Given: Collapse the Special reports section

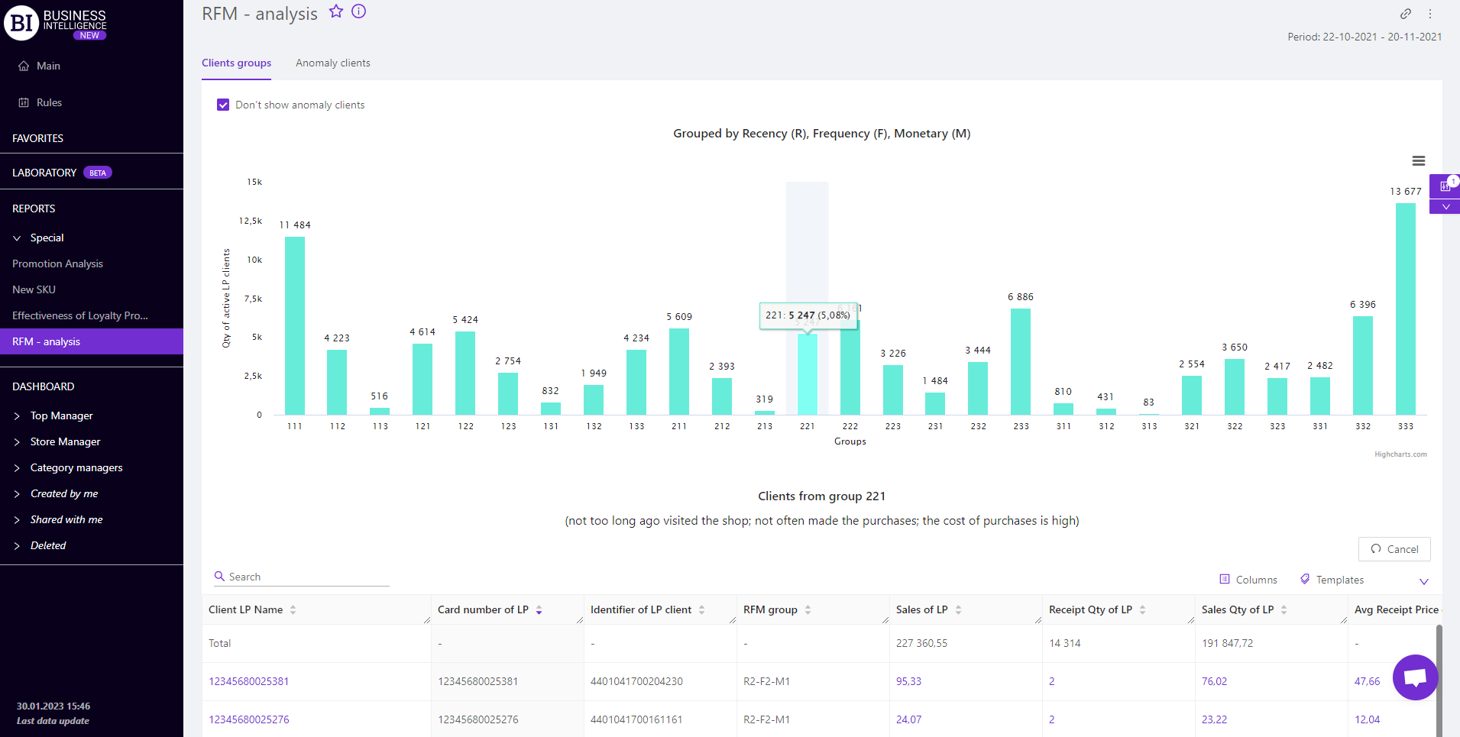Looking at the screenshot, I should pos(17,238).
